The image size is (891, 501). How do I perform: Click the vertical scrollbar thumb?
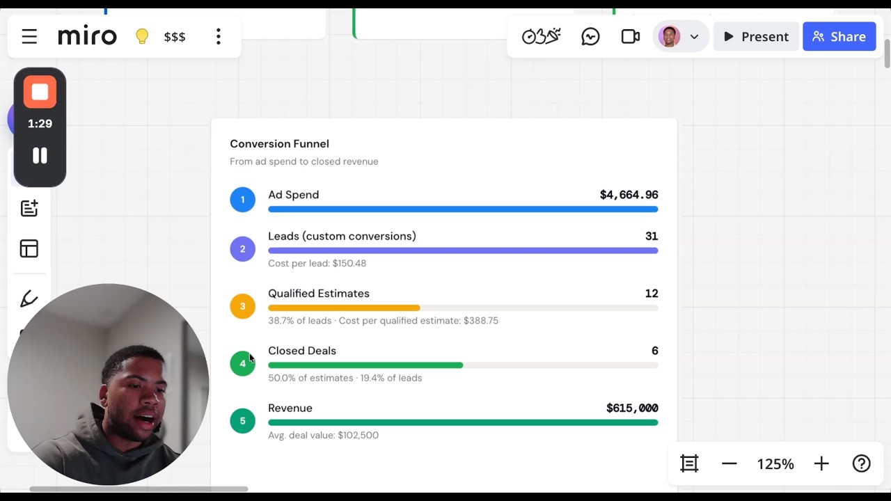(x=887, y=54)
